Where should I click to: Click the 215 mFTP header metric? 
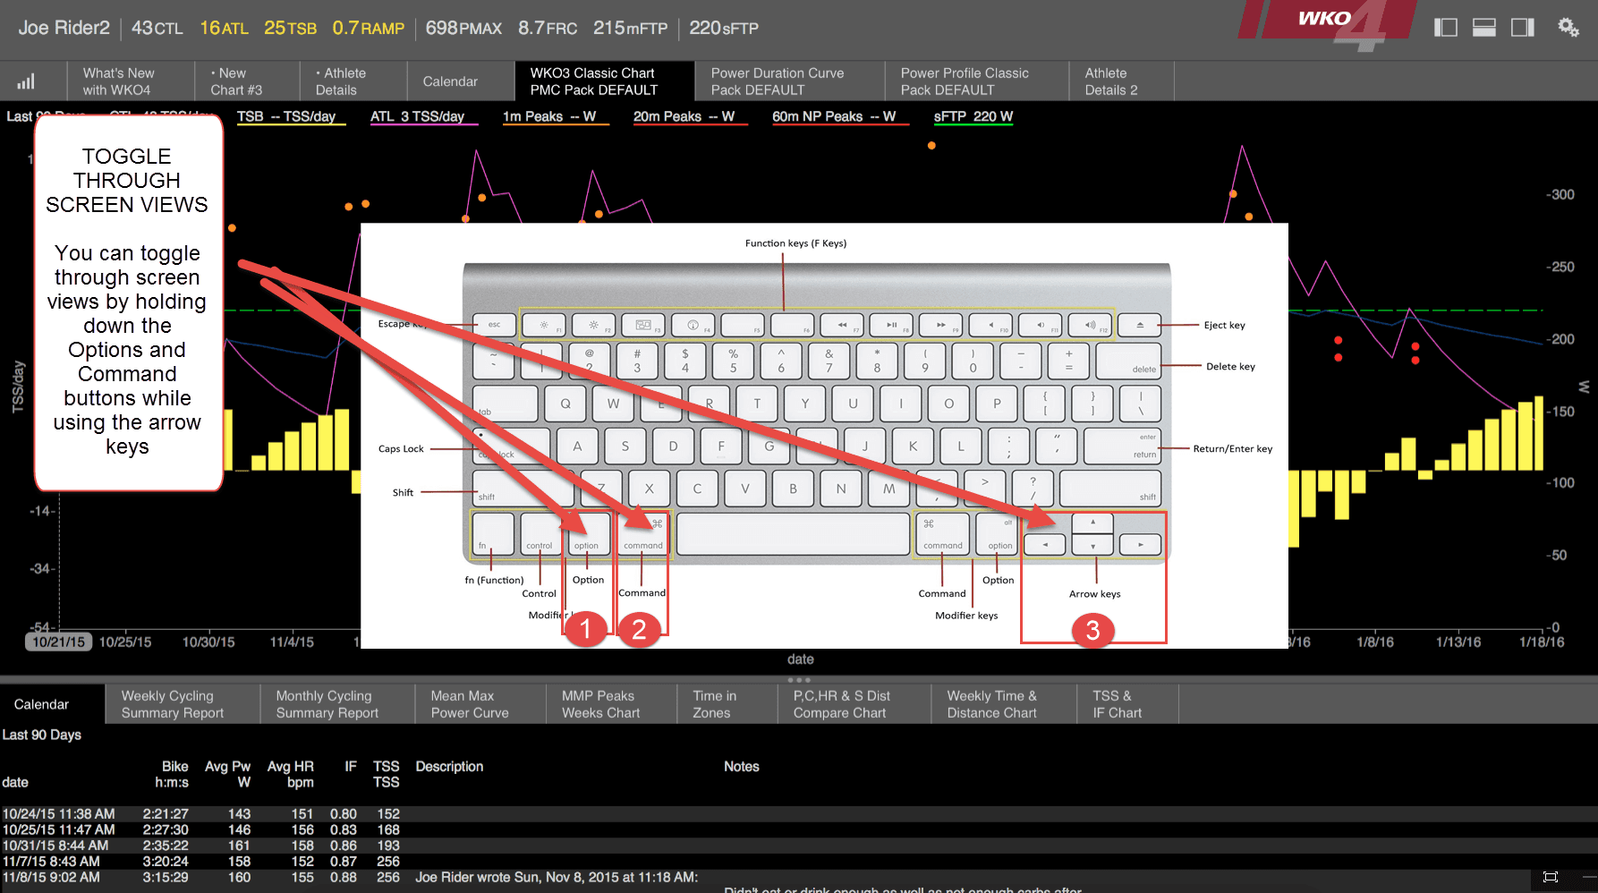(x=631, y=28)
